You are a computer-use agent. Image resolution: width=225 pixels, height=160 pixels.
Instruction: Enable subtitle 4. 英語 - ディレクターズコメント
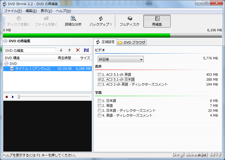click(x=99, y=116)
